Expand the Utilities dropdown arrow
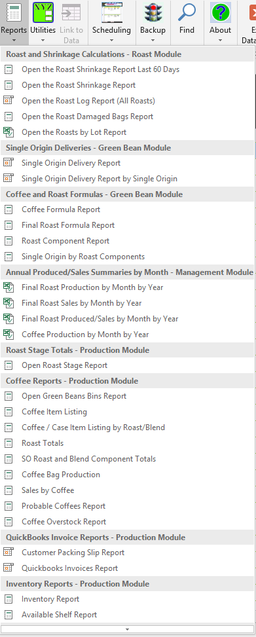256x637 pixels. (43, 40)
